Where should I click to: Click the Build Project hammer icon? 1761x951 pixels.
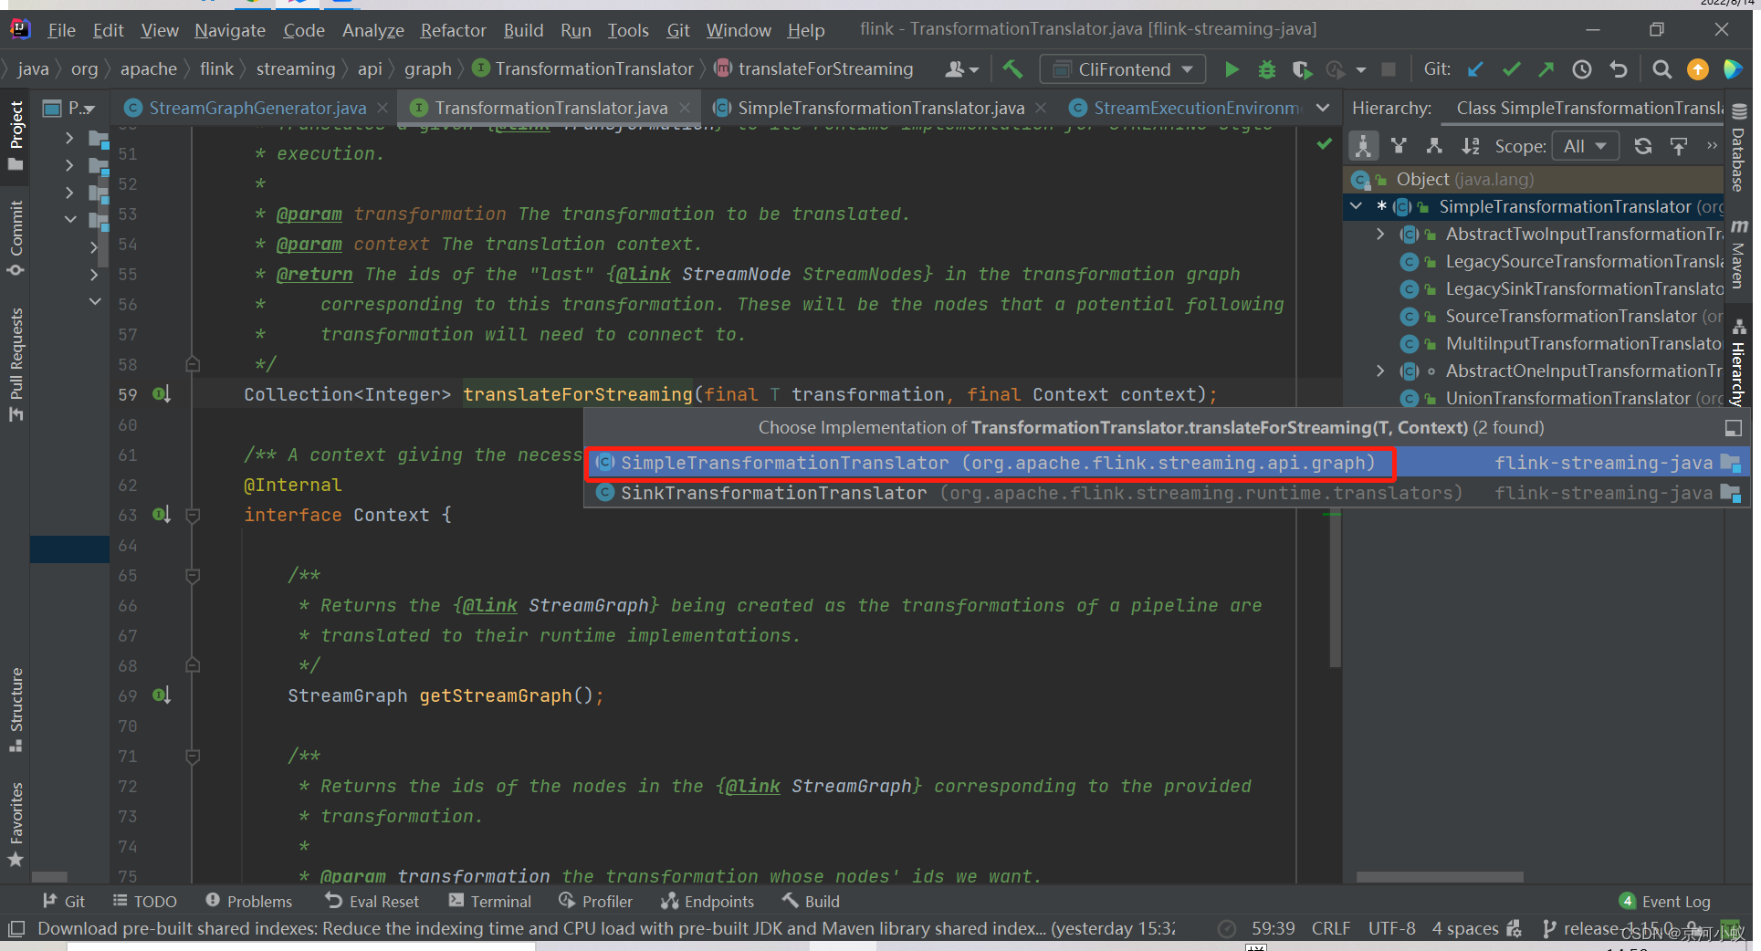point(1012,69)
